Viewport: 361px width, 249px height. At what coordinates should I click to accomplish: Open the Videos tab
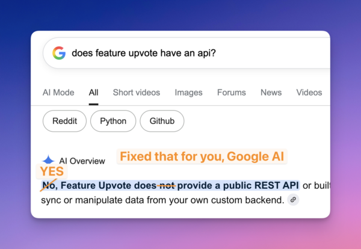pyautogui.click(x=309, y=93)
